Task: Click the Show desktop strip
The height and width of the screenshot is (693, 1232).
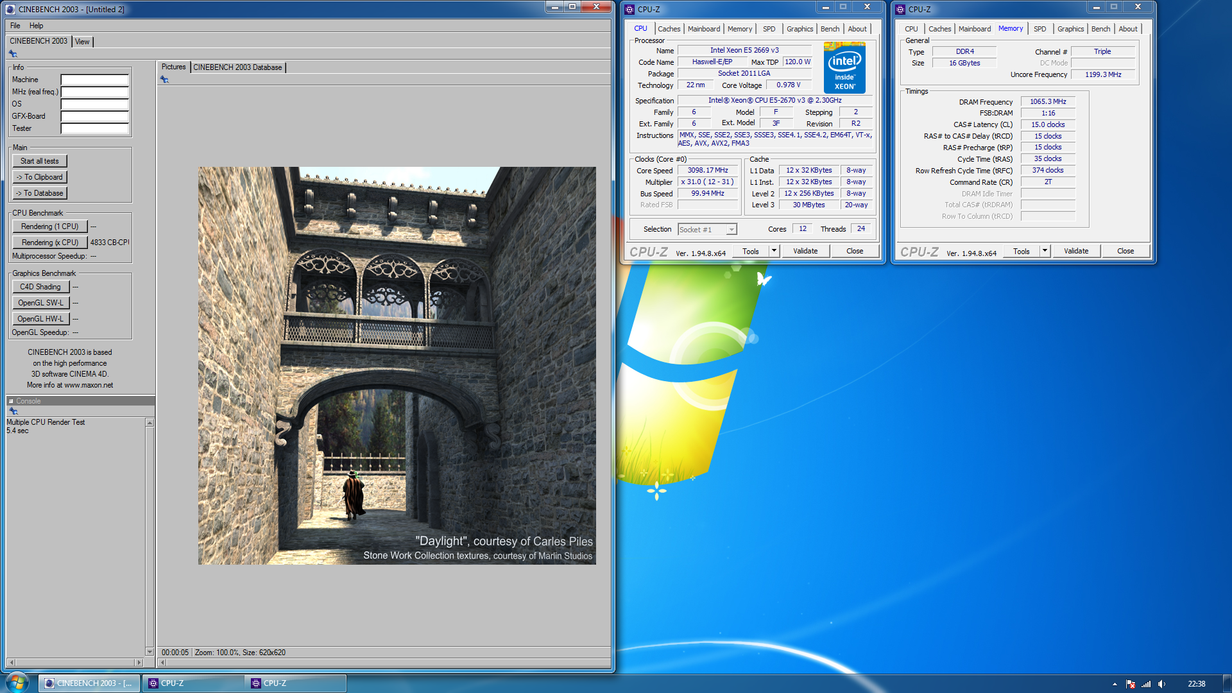Action: 1227,683
